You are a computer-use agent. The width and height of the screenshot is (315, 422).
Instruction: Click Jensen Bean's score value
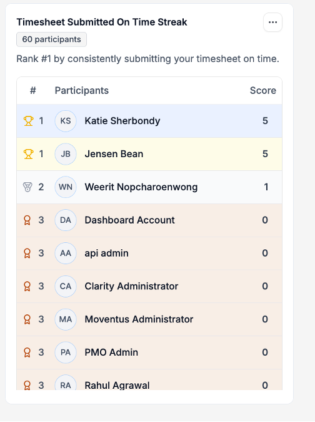pyautogui.click(x=265, y=154)
